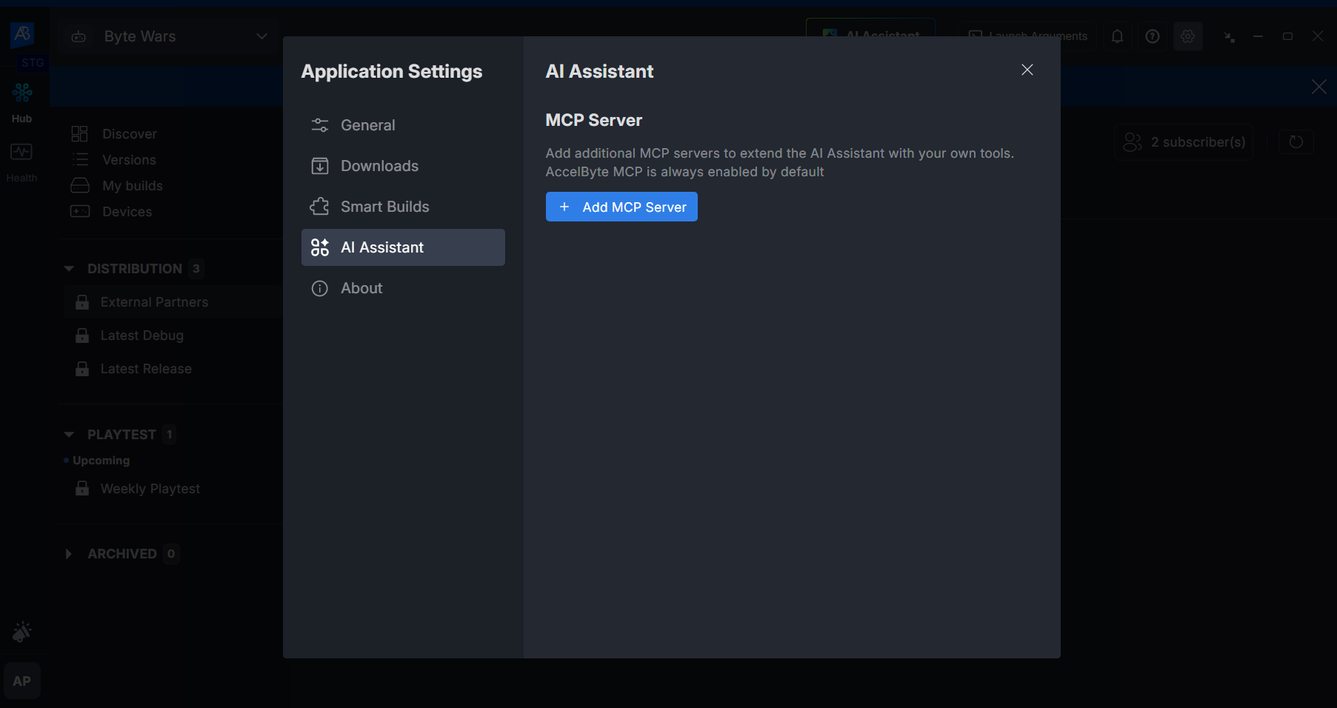The image size is (1337, 708).
Task: View the 2 subscriber(s) list
Action: (x=1183, y=141)
